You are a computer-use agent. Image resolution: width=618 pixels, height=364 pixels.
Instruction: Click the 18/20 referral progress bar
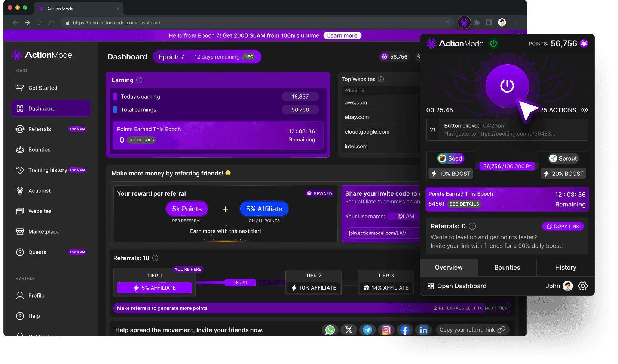pyautogui.click(x=241, y=283)
